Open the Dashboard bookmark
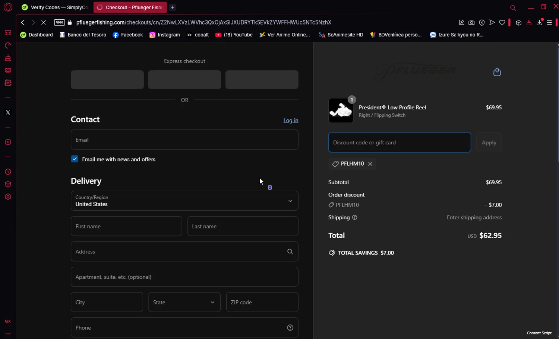The height and width of the screenshot is (339, 559). point(37,35)
